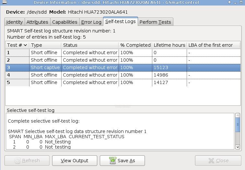Click inside the selective self-test log text area
Image resolution: width=245 pixels, height=170 pixels.
(x=120, y=131)
